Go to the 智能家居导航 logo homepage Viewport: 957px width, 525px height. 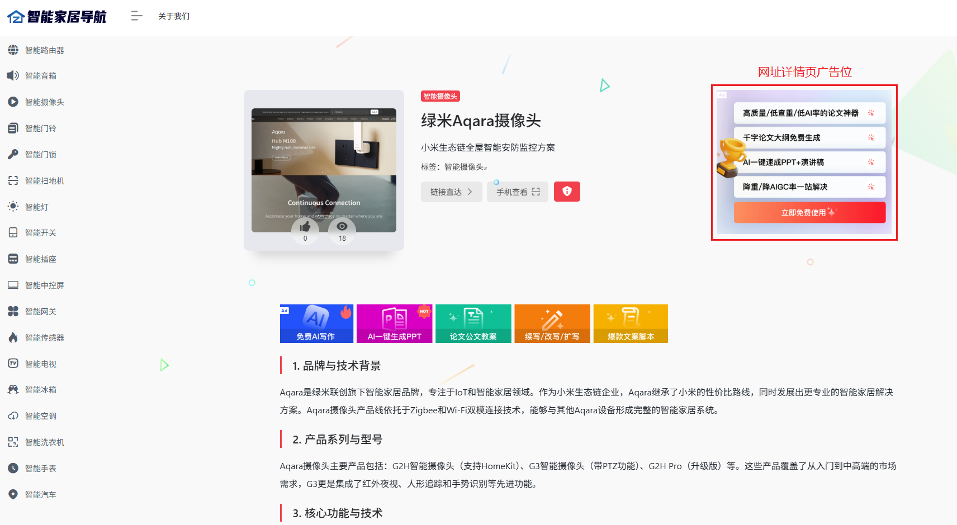[56, 17]
